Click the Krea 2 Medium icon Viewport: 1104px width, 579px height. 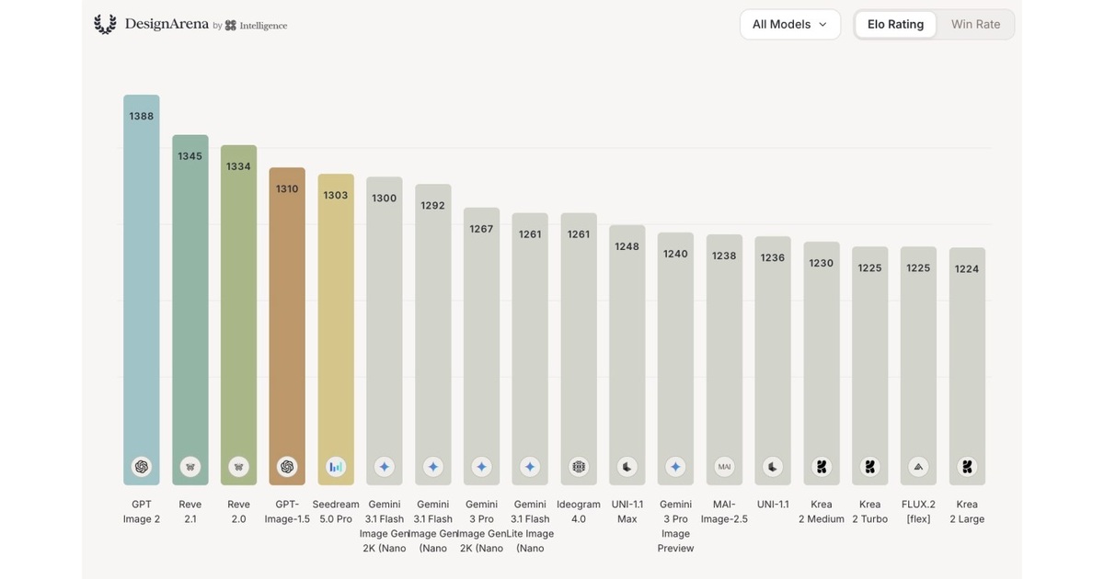(x=822, y=467)
